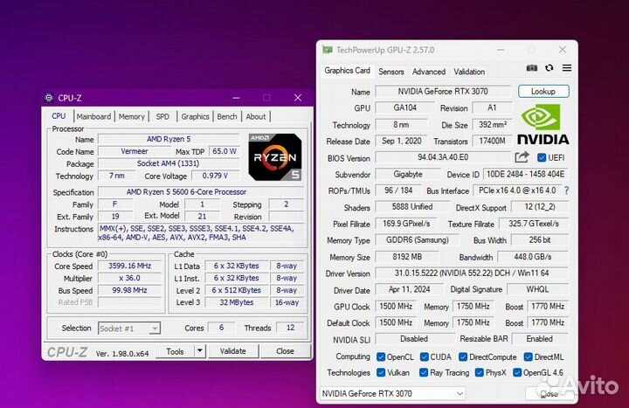629x408 pixels.
Task: Take a GPU-Z screenshot with camera icon
Action: pyautogui.click(x=531, y=68)
